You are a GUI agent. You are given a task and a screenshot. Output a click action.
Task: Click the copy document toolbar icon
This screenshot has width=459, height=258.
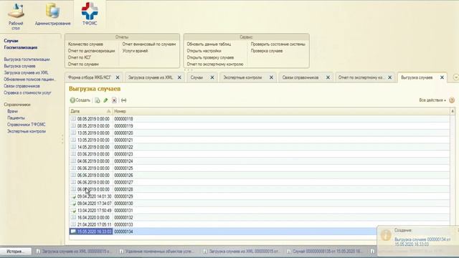pyautogui.click(x=98, y=100)
